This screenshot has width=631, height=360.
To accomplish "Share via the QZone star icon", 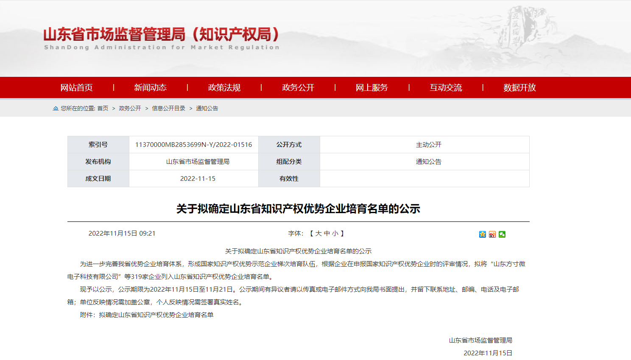I will click(483, 234).
